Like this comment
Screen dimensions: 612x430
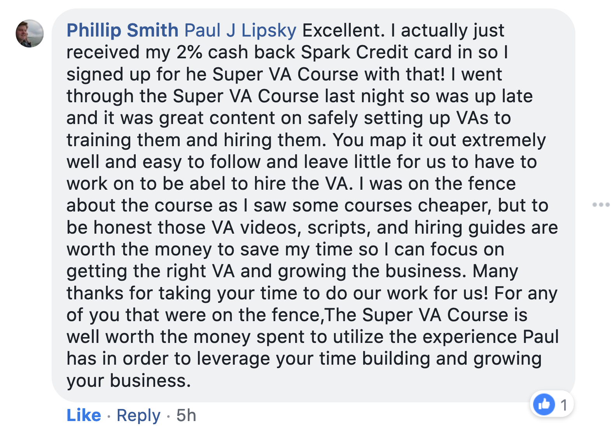click(x=84, y=415)
